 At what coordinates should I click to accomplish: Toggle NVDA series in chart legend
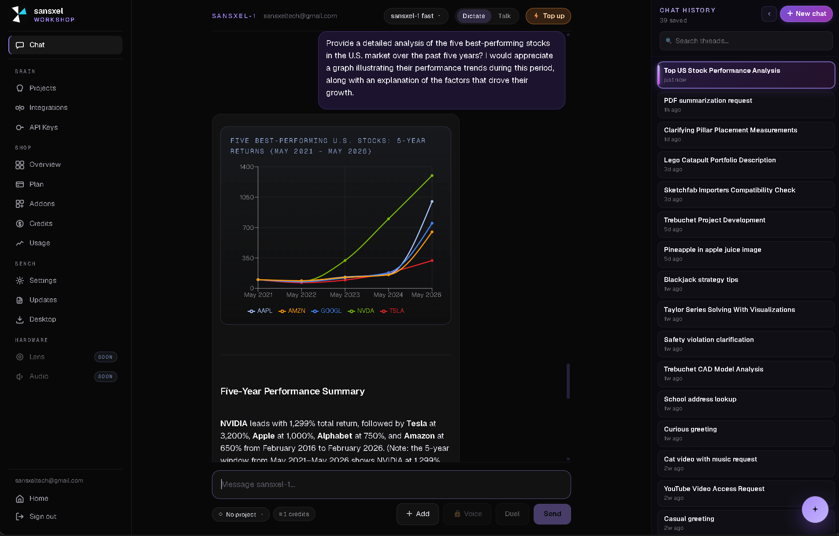[361, 311]
